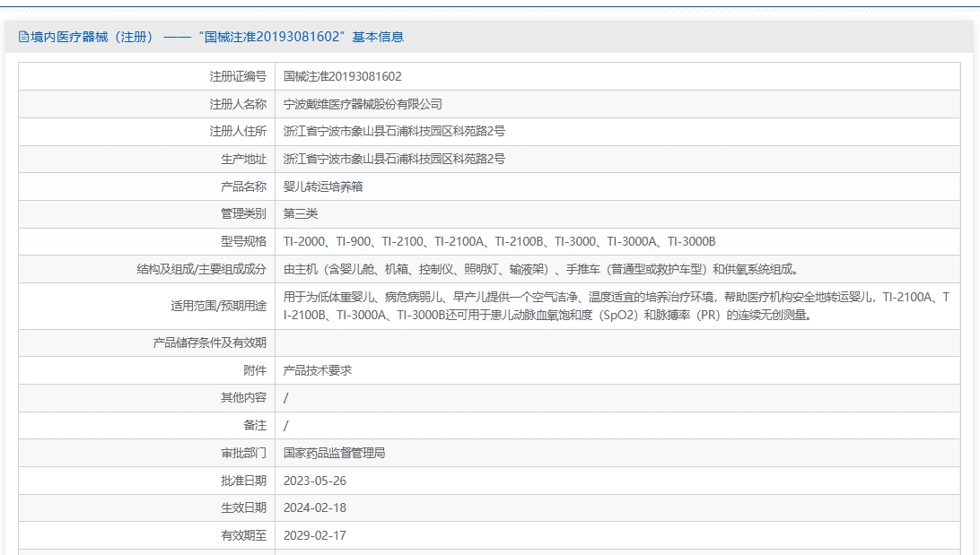
Task: Click the label 审批部门
Action: [x=243, y=454]
